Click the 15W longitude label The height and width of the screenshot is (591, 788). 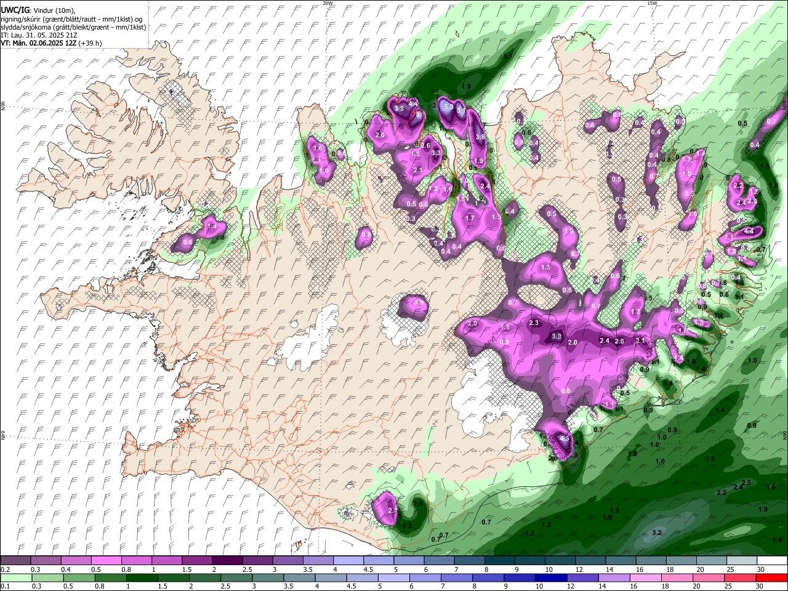(x=651, y=3)
